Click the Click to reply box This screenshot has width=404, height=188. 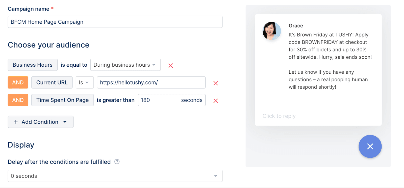[x=318, y=116]
